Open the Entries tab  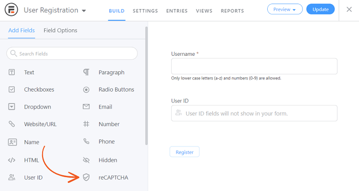177,11
